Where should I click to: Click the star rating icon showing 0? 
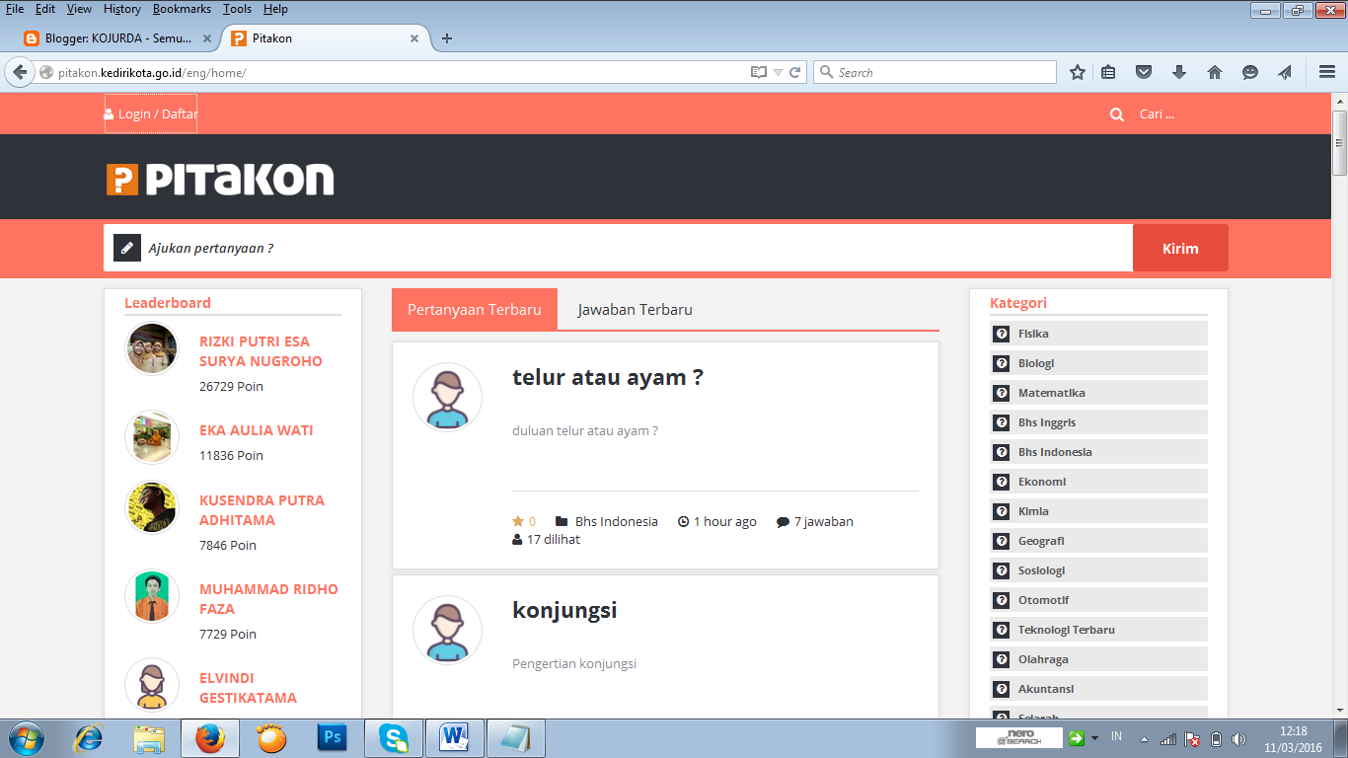point(518,521)
